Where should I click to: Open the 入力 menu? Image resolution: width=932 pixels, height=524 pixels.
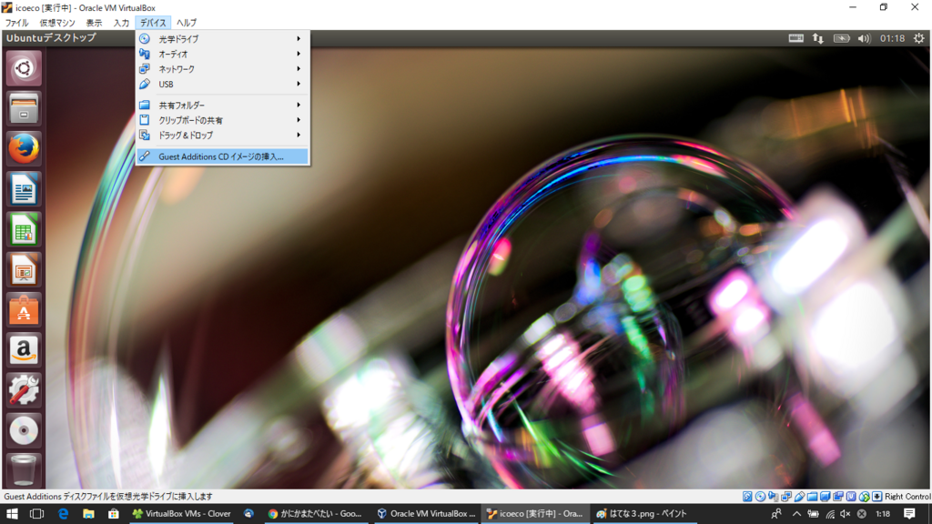click(121, 23)
